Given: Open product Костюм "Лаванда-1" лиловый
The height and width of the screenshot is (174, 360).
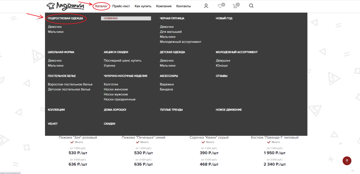Looking at the screenshot, I should (275, 138).
